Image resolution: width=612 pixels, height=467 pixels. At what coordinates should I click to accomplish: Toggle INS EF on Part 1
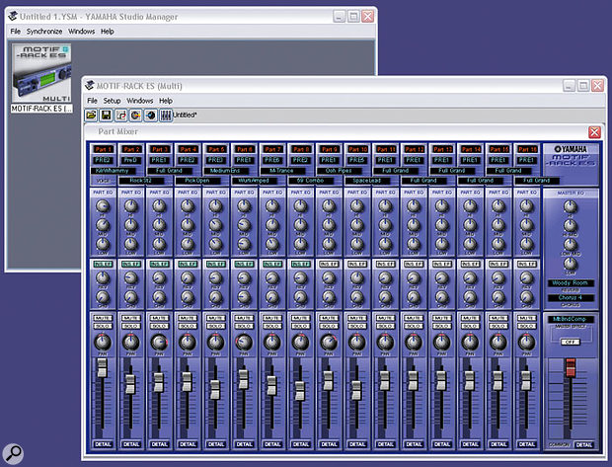point(103,265)
